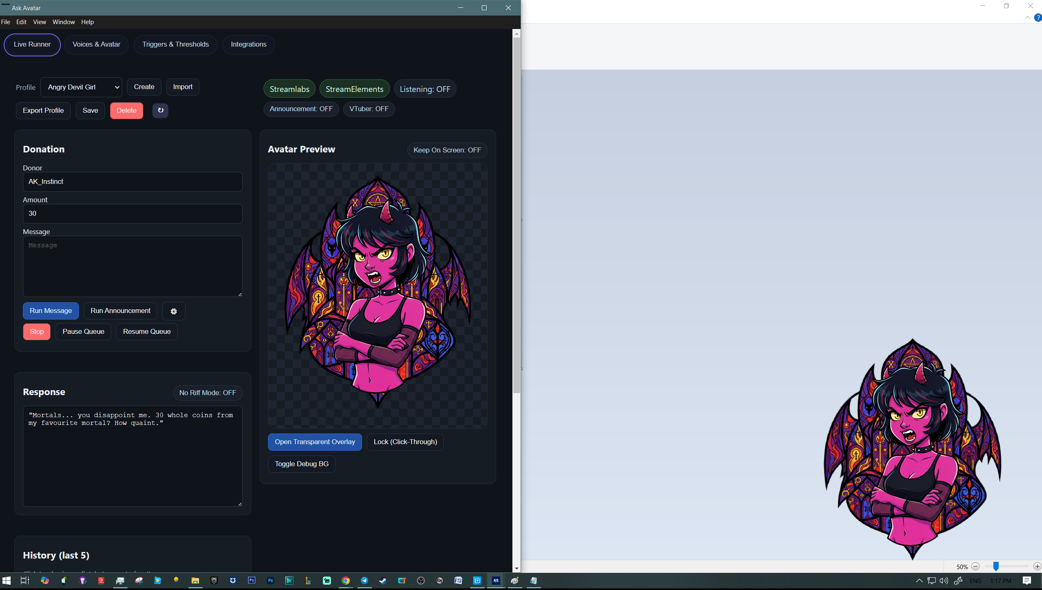Toggle No Riff Mode OFF
This screenshot has height=590, width=1042.
click(x=208, y=393)
